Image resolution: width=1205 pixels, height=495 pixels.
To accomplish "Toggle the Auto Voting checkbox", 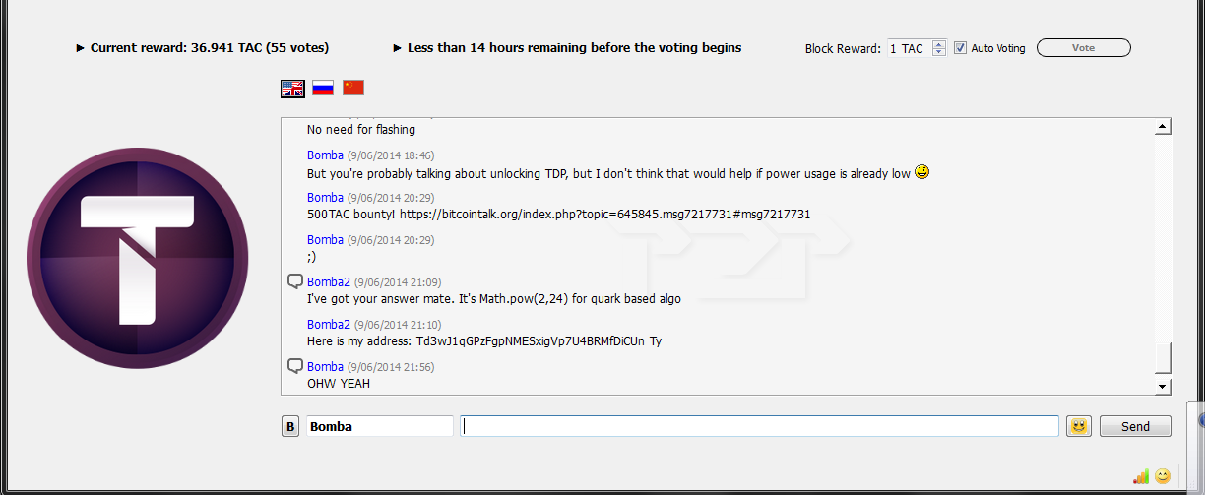I will click(960, 48).
